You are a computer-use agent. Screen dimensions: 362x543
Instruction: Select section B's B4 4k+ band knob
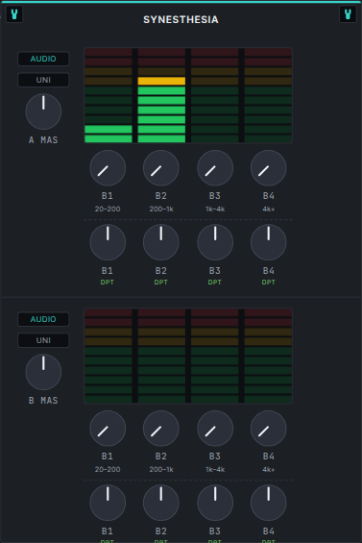coord(268,429)
